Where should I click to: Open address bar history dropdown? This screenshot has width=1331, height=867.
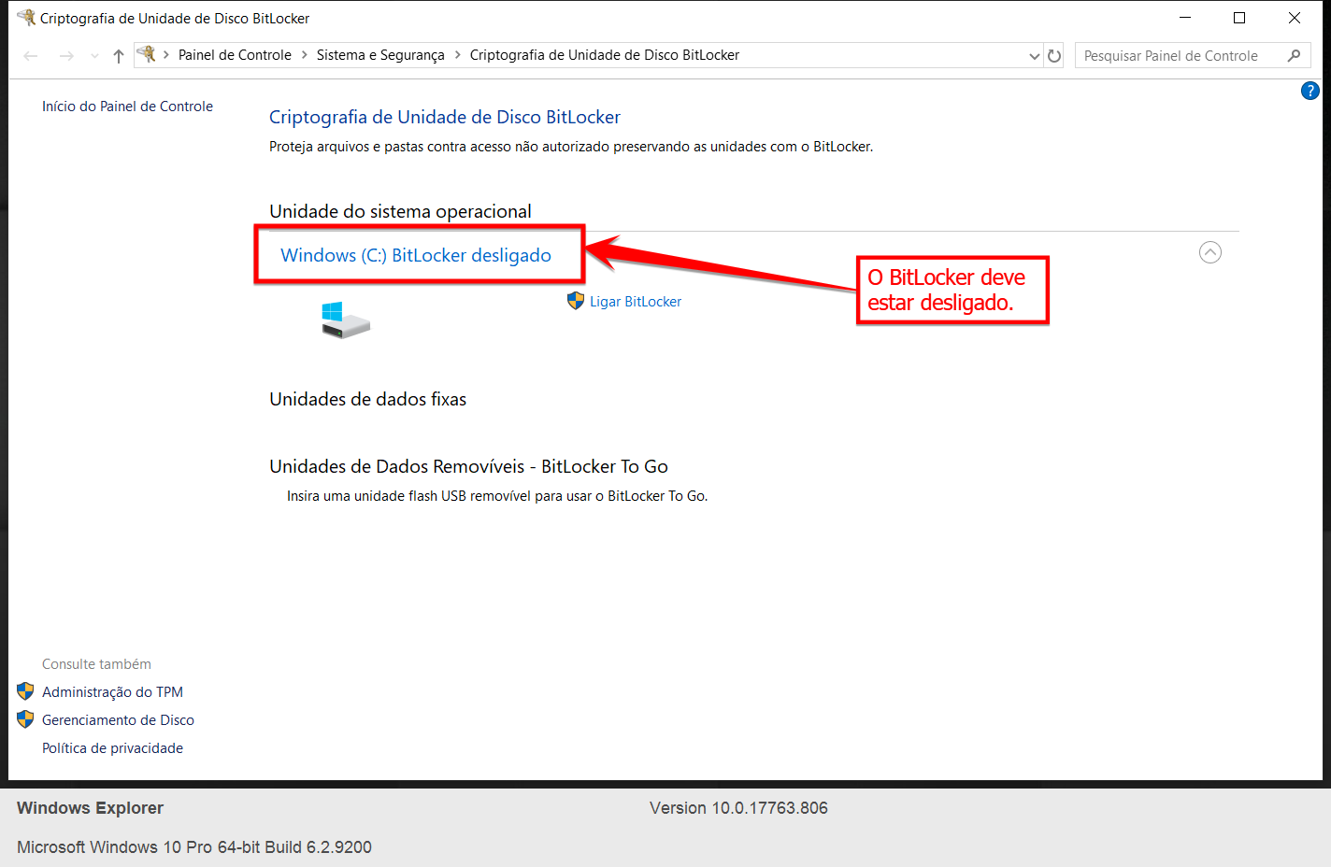(x=1034, y=56)
